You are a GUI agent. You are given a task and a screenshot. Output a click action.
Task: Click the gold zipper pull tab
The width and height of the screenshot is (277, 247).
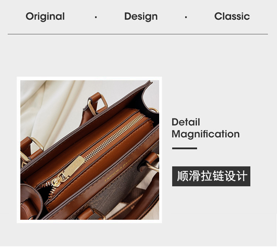pyautogui.click(x=74, y=167)
